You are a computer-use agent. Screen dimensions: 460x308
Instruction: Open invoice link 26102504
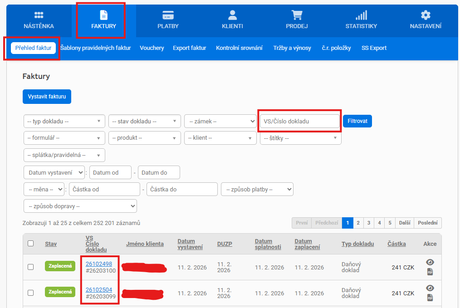click(x=99, y=289)
